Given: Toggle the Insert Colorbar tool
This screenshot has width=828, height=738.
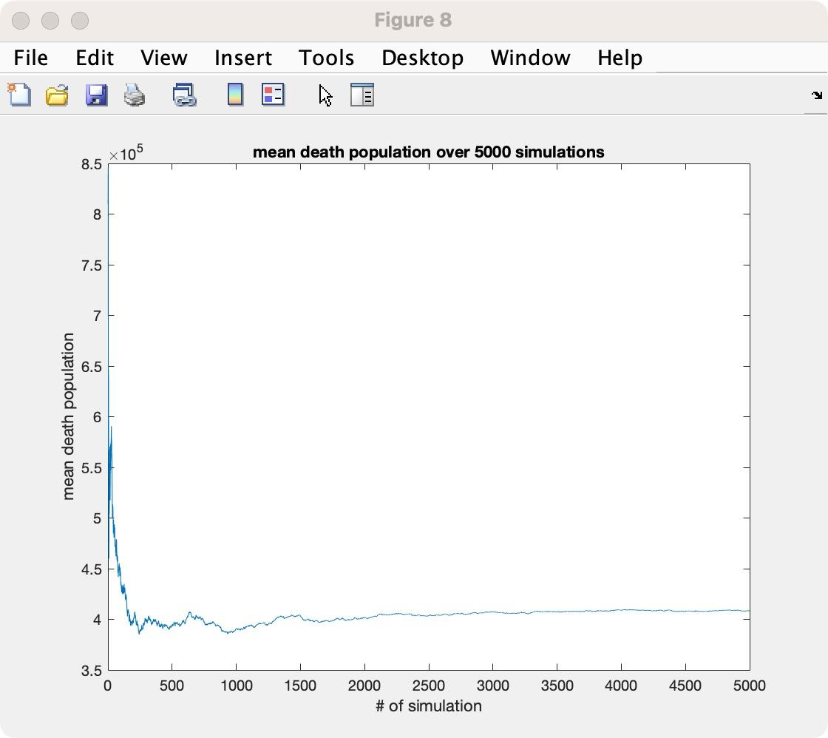Looking at the screenshot, I should click(x=235, y=95).
